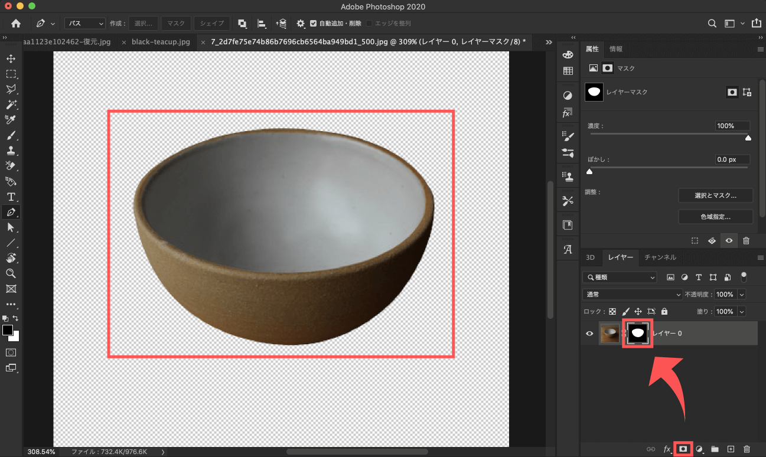
Task: Open the Brush Settings panel icon
Action: pyautogui.click(x=568, y=136)
